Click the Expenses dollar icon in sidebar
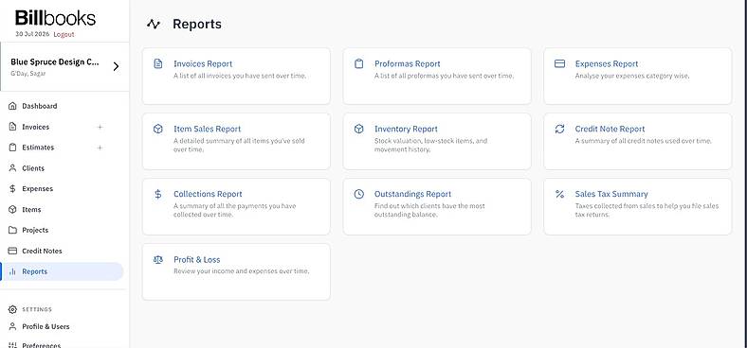 tap(12, 189)
